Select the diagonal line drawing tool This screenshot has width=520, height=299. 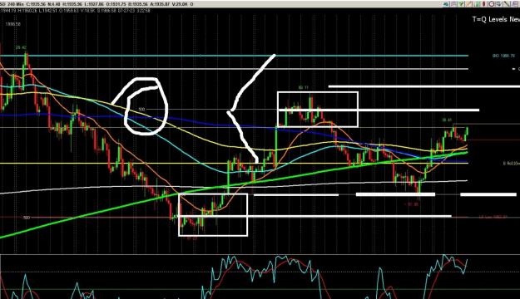click(507, 4)
